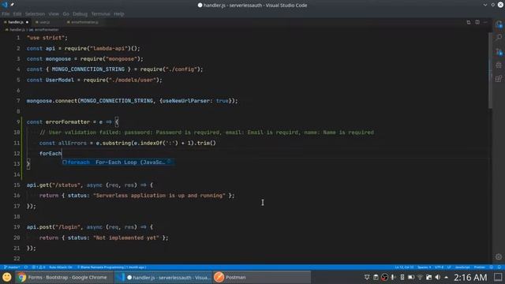Click the Prettier status bar item
Image resolution: width=505 pixels, height=284 pixels.
pyautogui.click(x=479, y=267)
